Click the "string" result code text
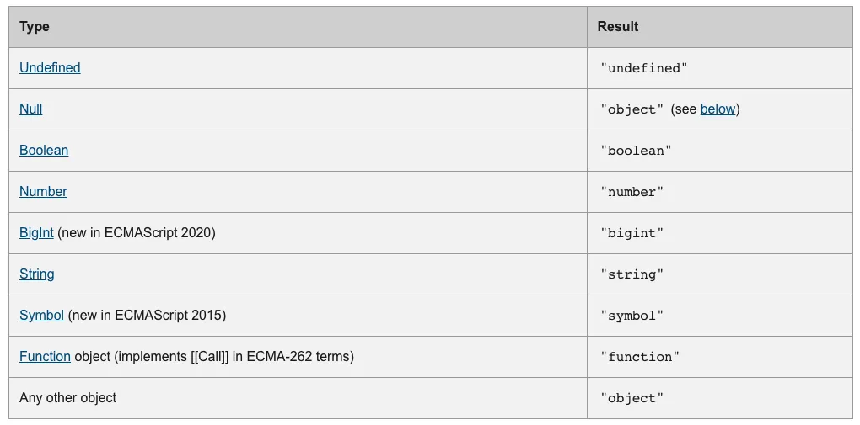860x425 pixels. (632, 274)
